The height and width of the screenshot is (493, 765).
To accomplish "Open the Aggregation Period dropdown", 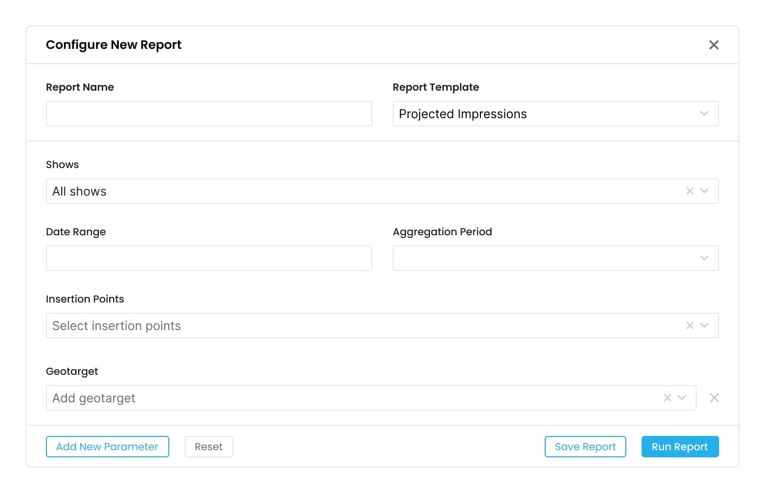I will (x=555, y=258).
